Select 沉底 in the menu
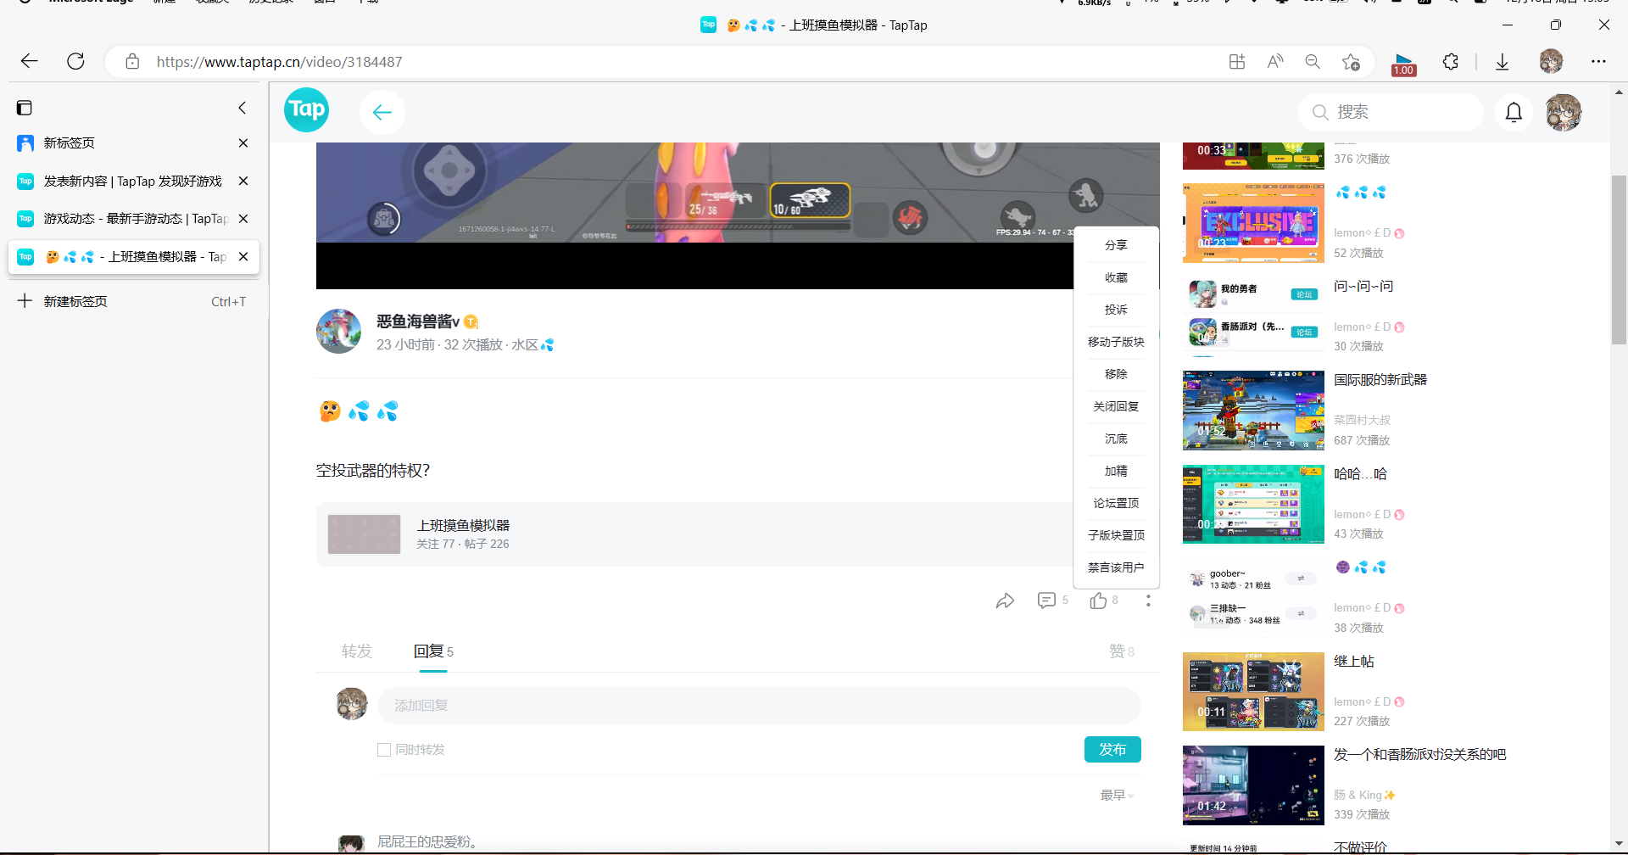This screenshot has height=855, width=1628. pos(1116,439)
